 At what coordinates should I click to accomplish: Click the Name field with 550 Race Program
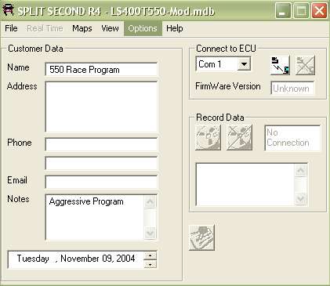101,70
